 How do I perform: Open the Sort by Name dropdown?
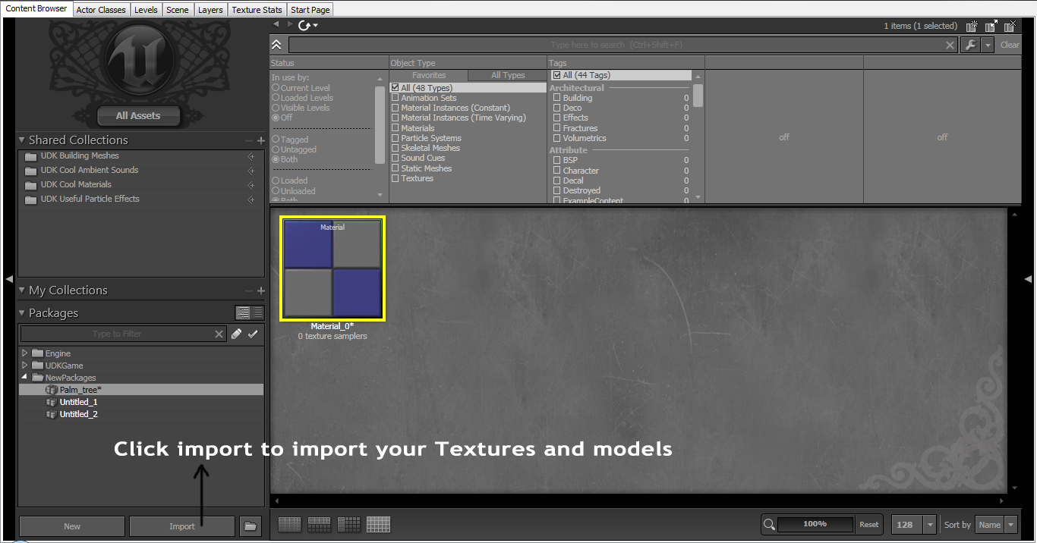click(x=1010, y=525)
